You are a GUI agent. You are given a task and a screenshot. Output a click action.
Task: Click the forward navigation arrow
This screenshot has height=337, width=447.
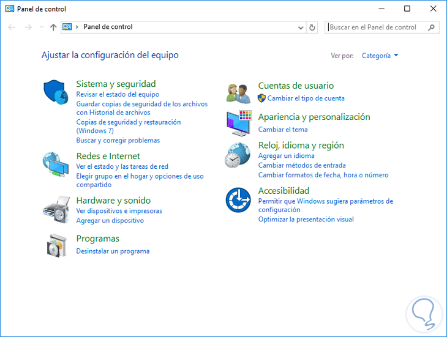(x=28, y=28)
